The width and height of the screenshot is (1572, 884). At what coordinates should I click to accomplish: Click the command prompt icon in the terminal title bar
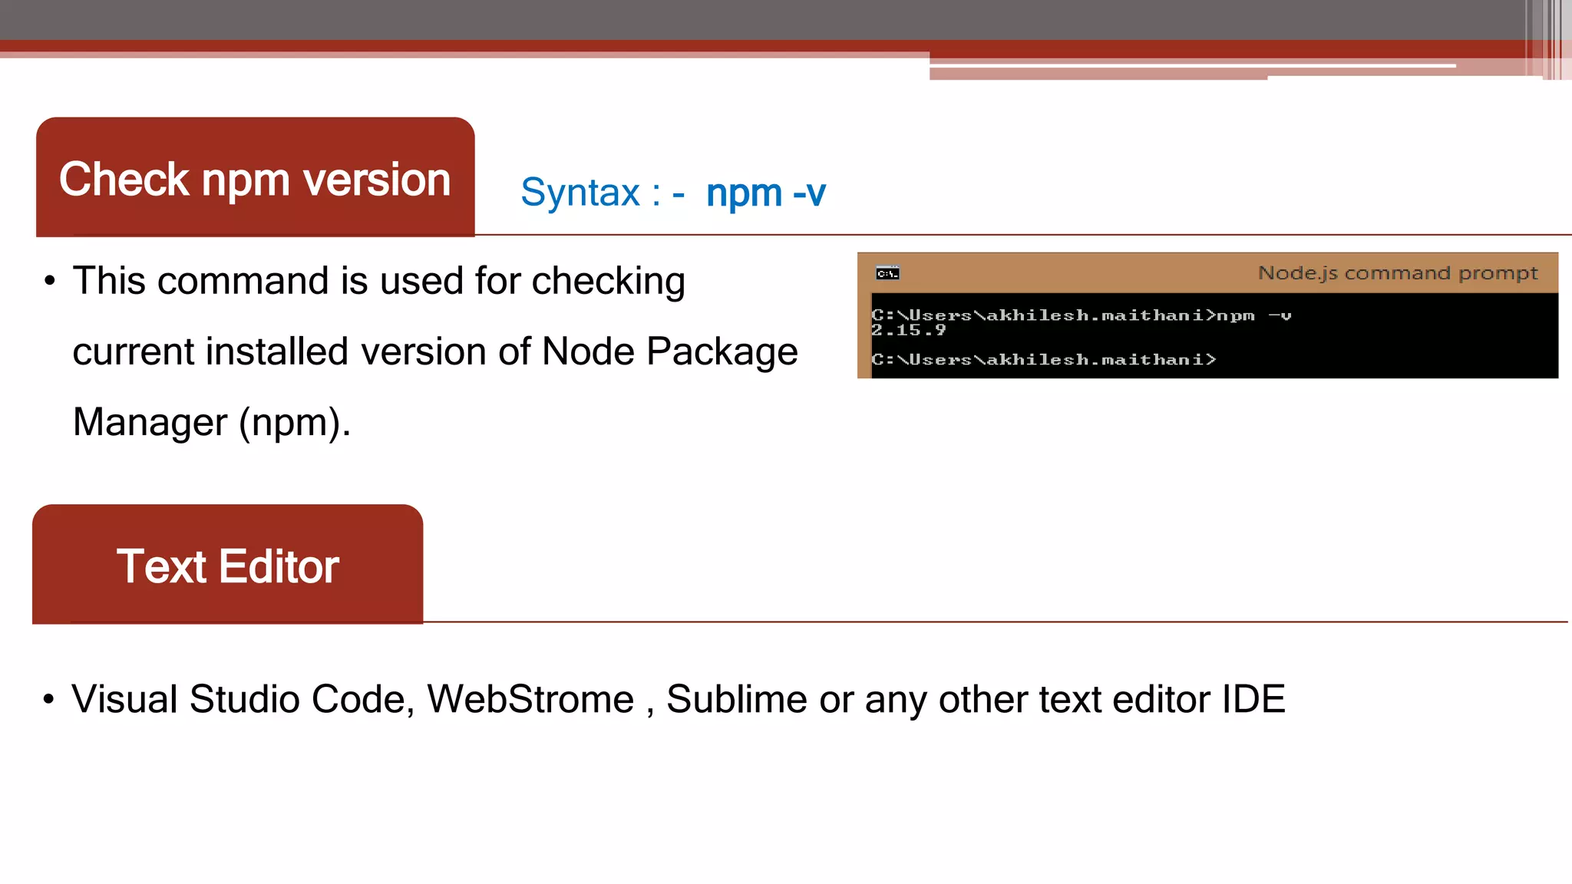[887, 273]
